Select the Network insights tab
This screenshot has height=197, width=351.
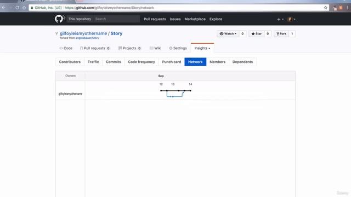(195, 62)
